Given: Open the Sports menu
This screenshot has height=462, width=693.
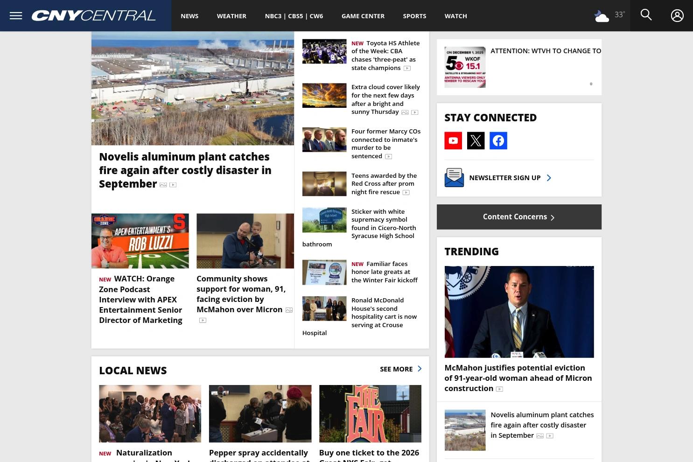Looking at the screenshot, I should click(414, 16).
